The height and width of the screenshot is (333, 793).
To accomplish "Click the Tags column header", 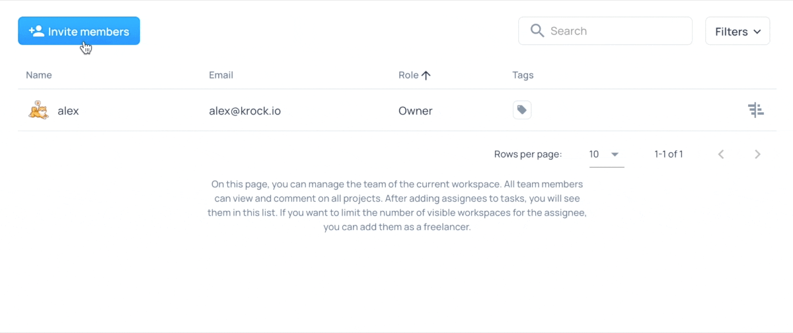I will click(x=523, y=75).
